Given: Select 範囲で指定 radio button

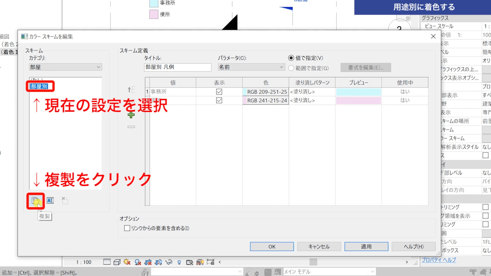Looking at the screenshot, I should (x=291, y=68).
